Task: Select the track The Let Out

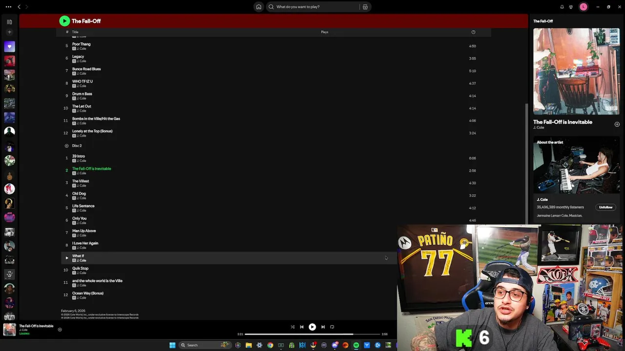Action: (x=82, y=106)
